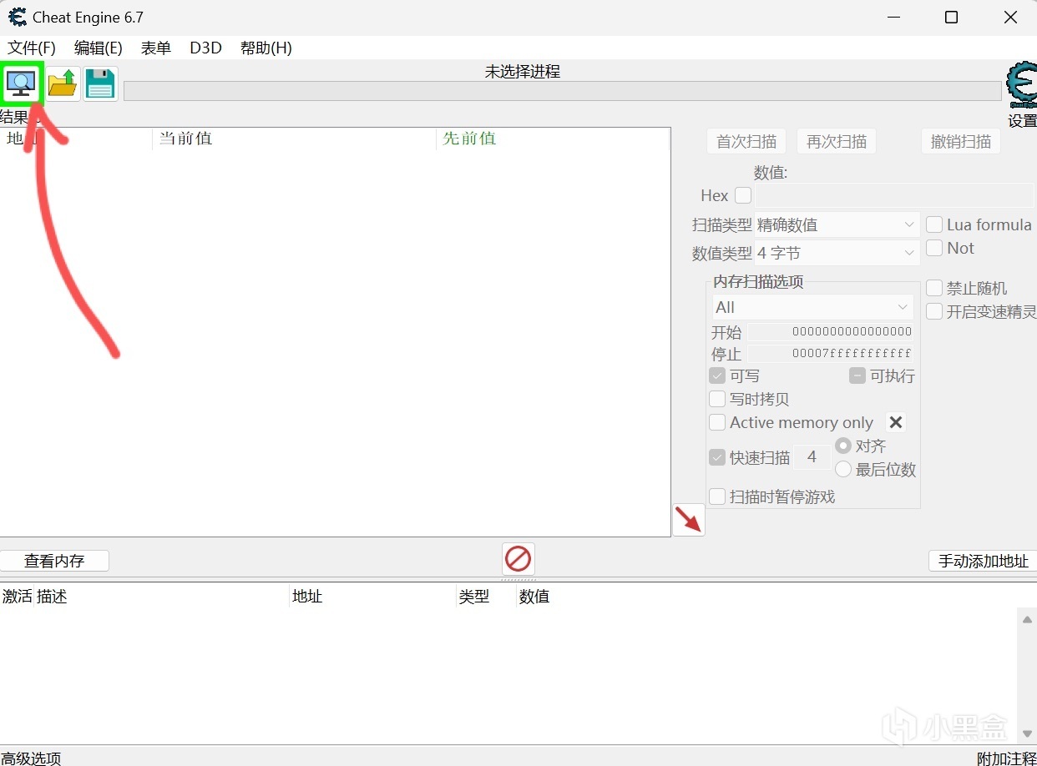Image resolution: width=1037 pixels, height=766 pixels.
Task: Click the 设置 label under the logo
Action: pos(1022,121)
